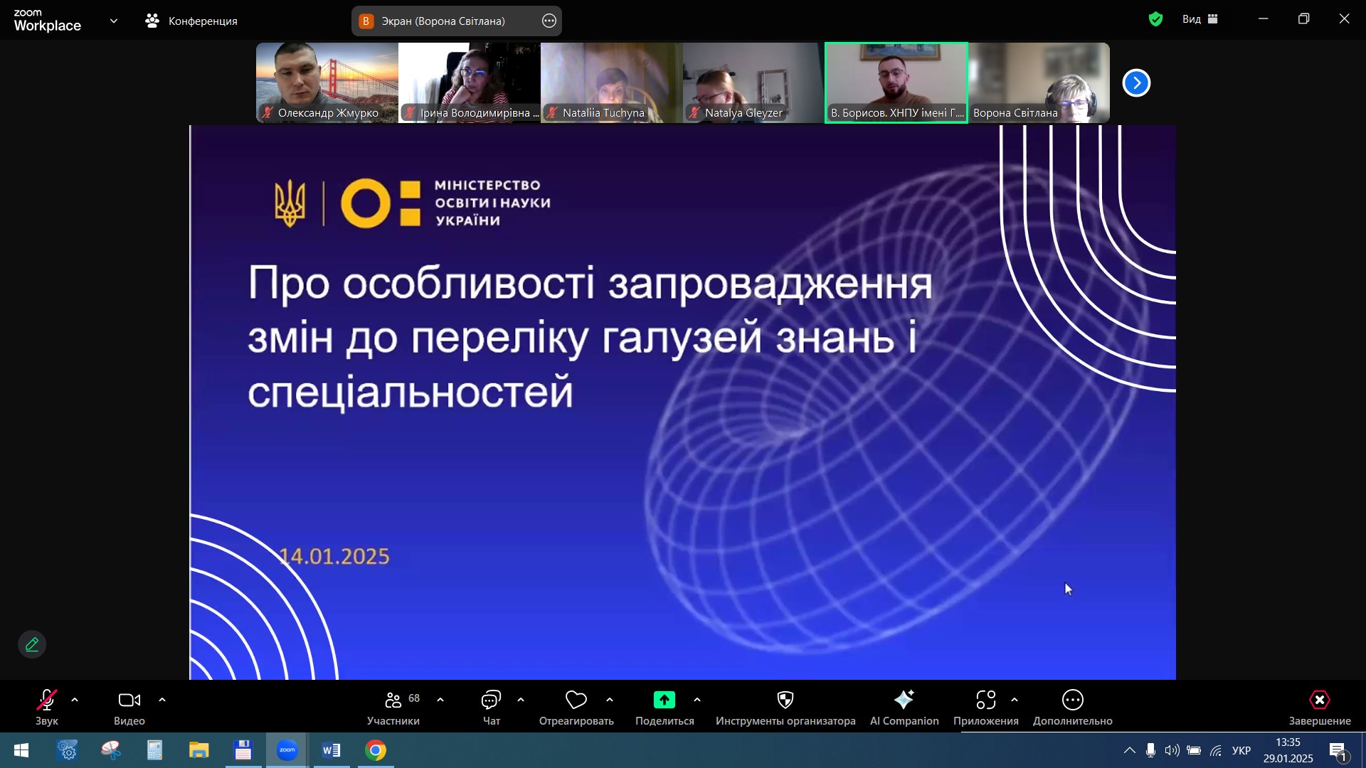Open floppy disk save app in taskbar
This screenshot has height=768, width=1366.
(243, 751)
